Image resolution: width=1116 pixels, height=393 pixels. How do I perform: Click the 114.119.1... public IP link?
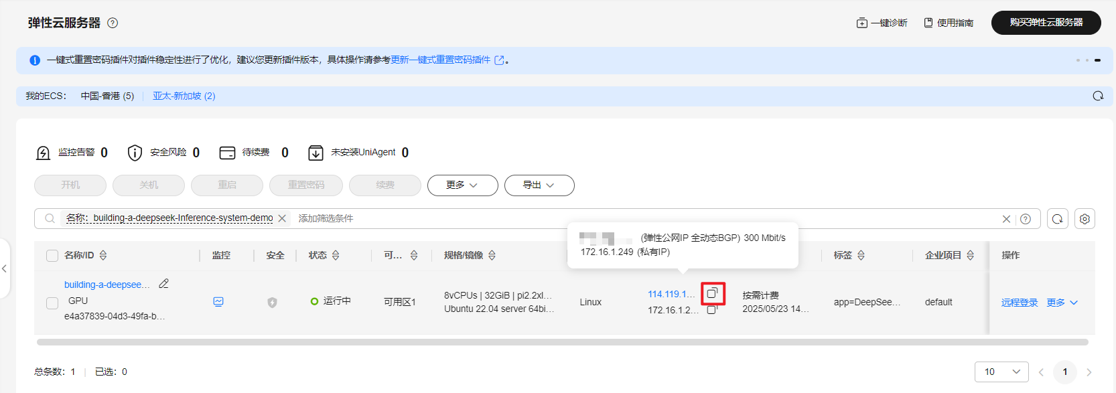click(671, 294)
